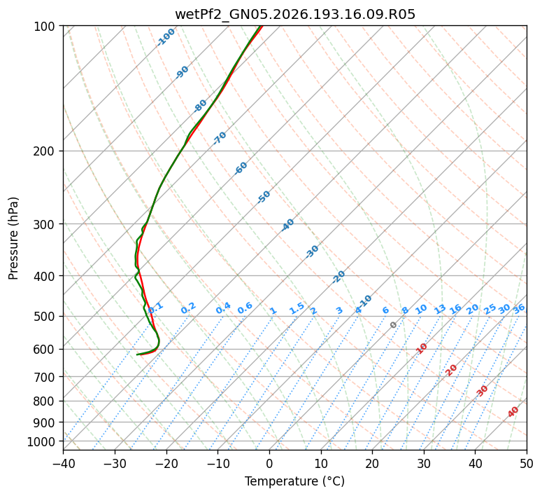Click the -40 temperature tick label
Screen dimensions: 542x496
click(x=63, y=464)
